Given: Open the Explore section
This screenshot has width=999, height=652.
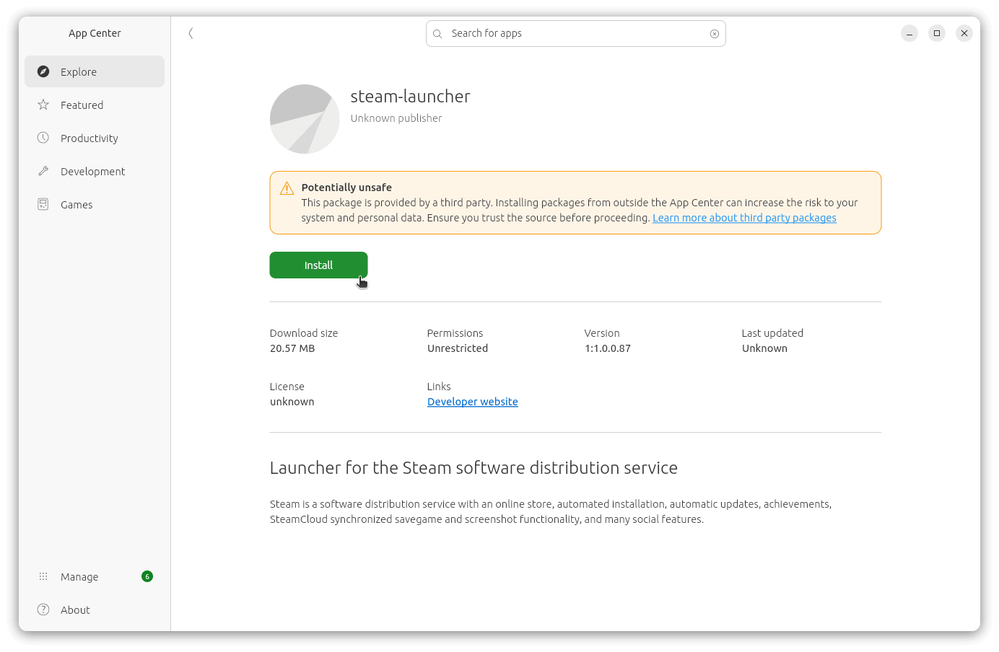Looking at the screenshot, I should (95, 71).
